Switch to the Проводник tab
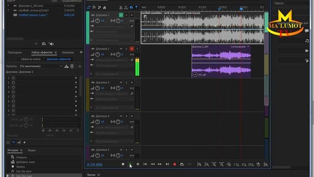This screenshot has height=177, width=314. click(x=15, y=53)
